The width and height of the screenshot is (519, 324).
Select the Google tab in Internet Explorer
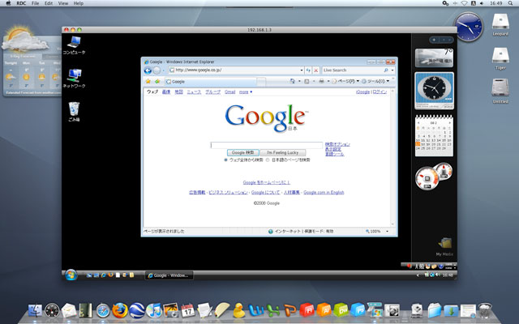[x=210, y=81]
